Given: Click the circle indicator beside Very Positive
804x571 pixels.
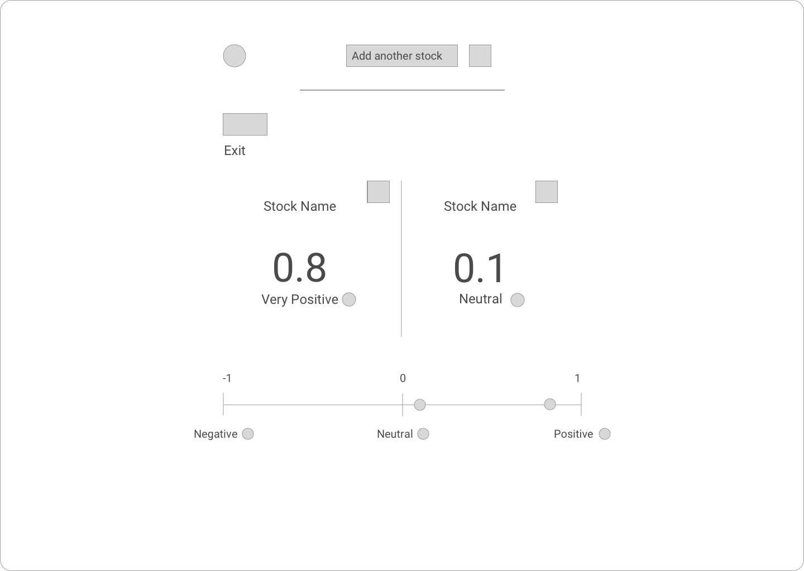Looking at the screenshot, I should point(349,299).
